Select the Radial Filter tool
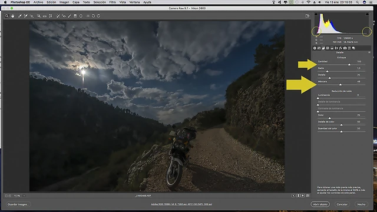The width and height of the screenshot is (377, 212). [81, 16]
